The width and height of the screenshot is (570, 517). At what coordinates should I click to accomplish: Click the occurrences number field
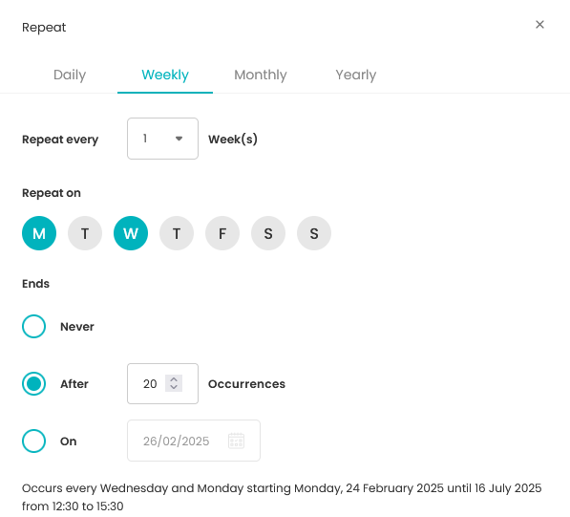[162, 383]
